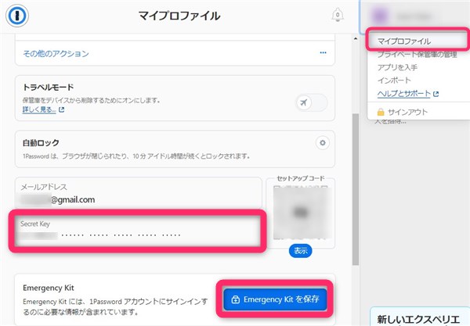Choose インポート from the account menu
Viewport: 470px width, 326px height.
394,81
